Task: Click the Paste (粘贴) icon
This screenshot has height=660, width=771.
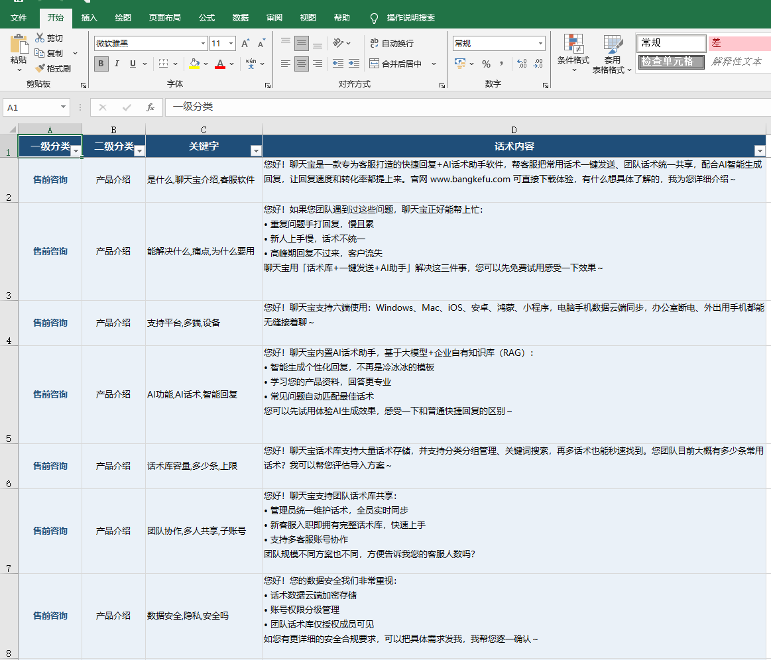Action: [x=19, y=44]
